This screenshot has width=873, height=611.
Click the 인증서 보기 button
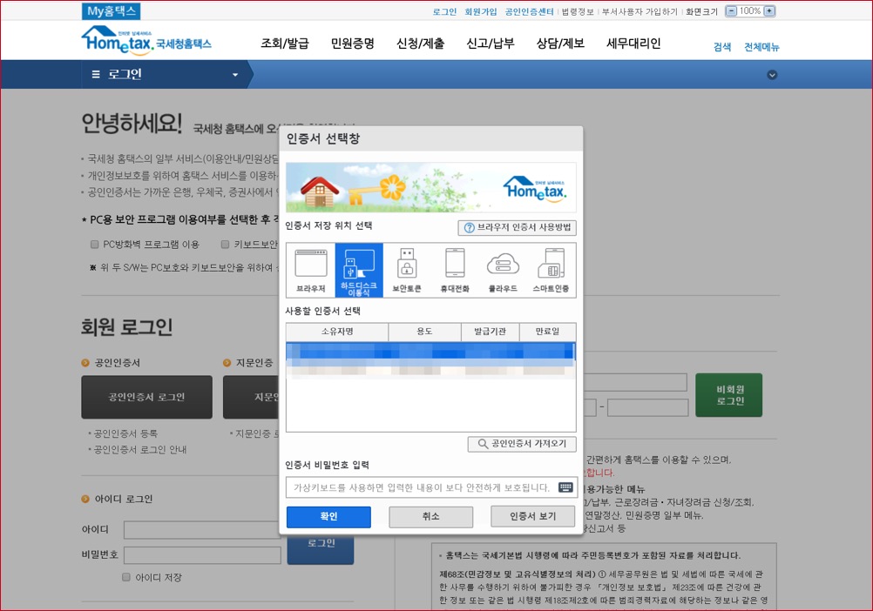(x=533, y=516)
